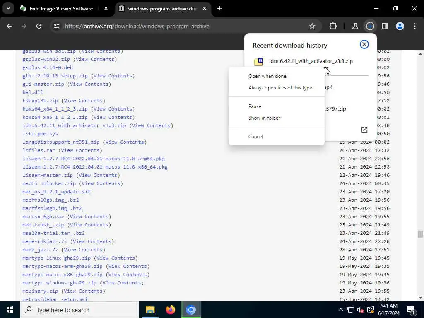View Contents of mame_jazz.7z
Screen dimensions: 424x318
click(83, 250)
